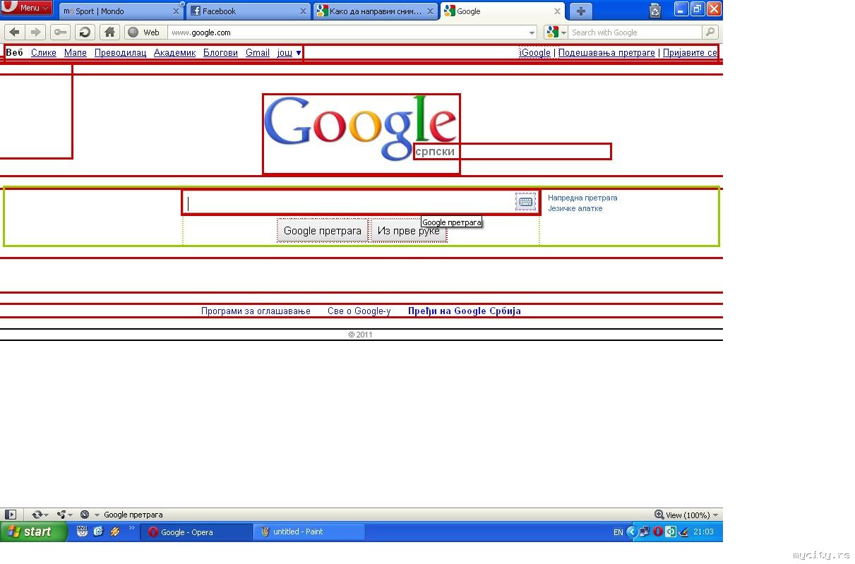Go to the Home page icon
Image resolution: width=855 pixels, height=564 pixels.
109,32
